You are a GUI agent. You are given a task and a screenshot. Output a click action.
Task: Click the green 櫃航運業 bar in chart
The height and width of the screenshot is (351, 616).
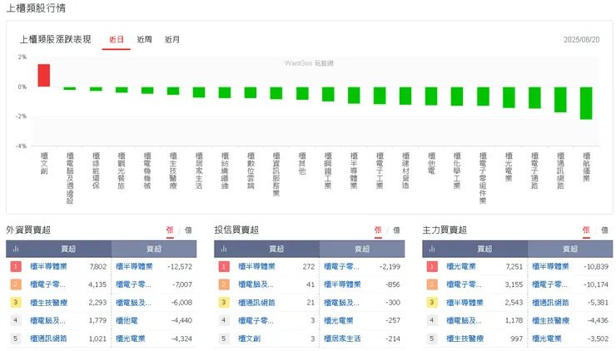(x=586, y=103)
